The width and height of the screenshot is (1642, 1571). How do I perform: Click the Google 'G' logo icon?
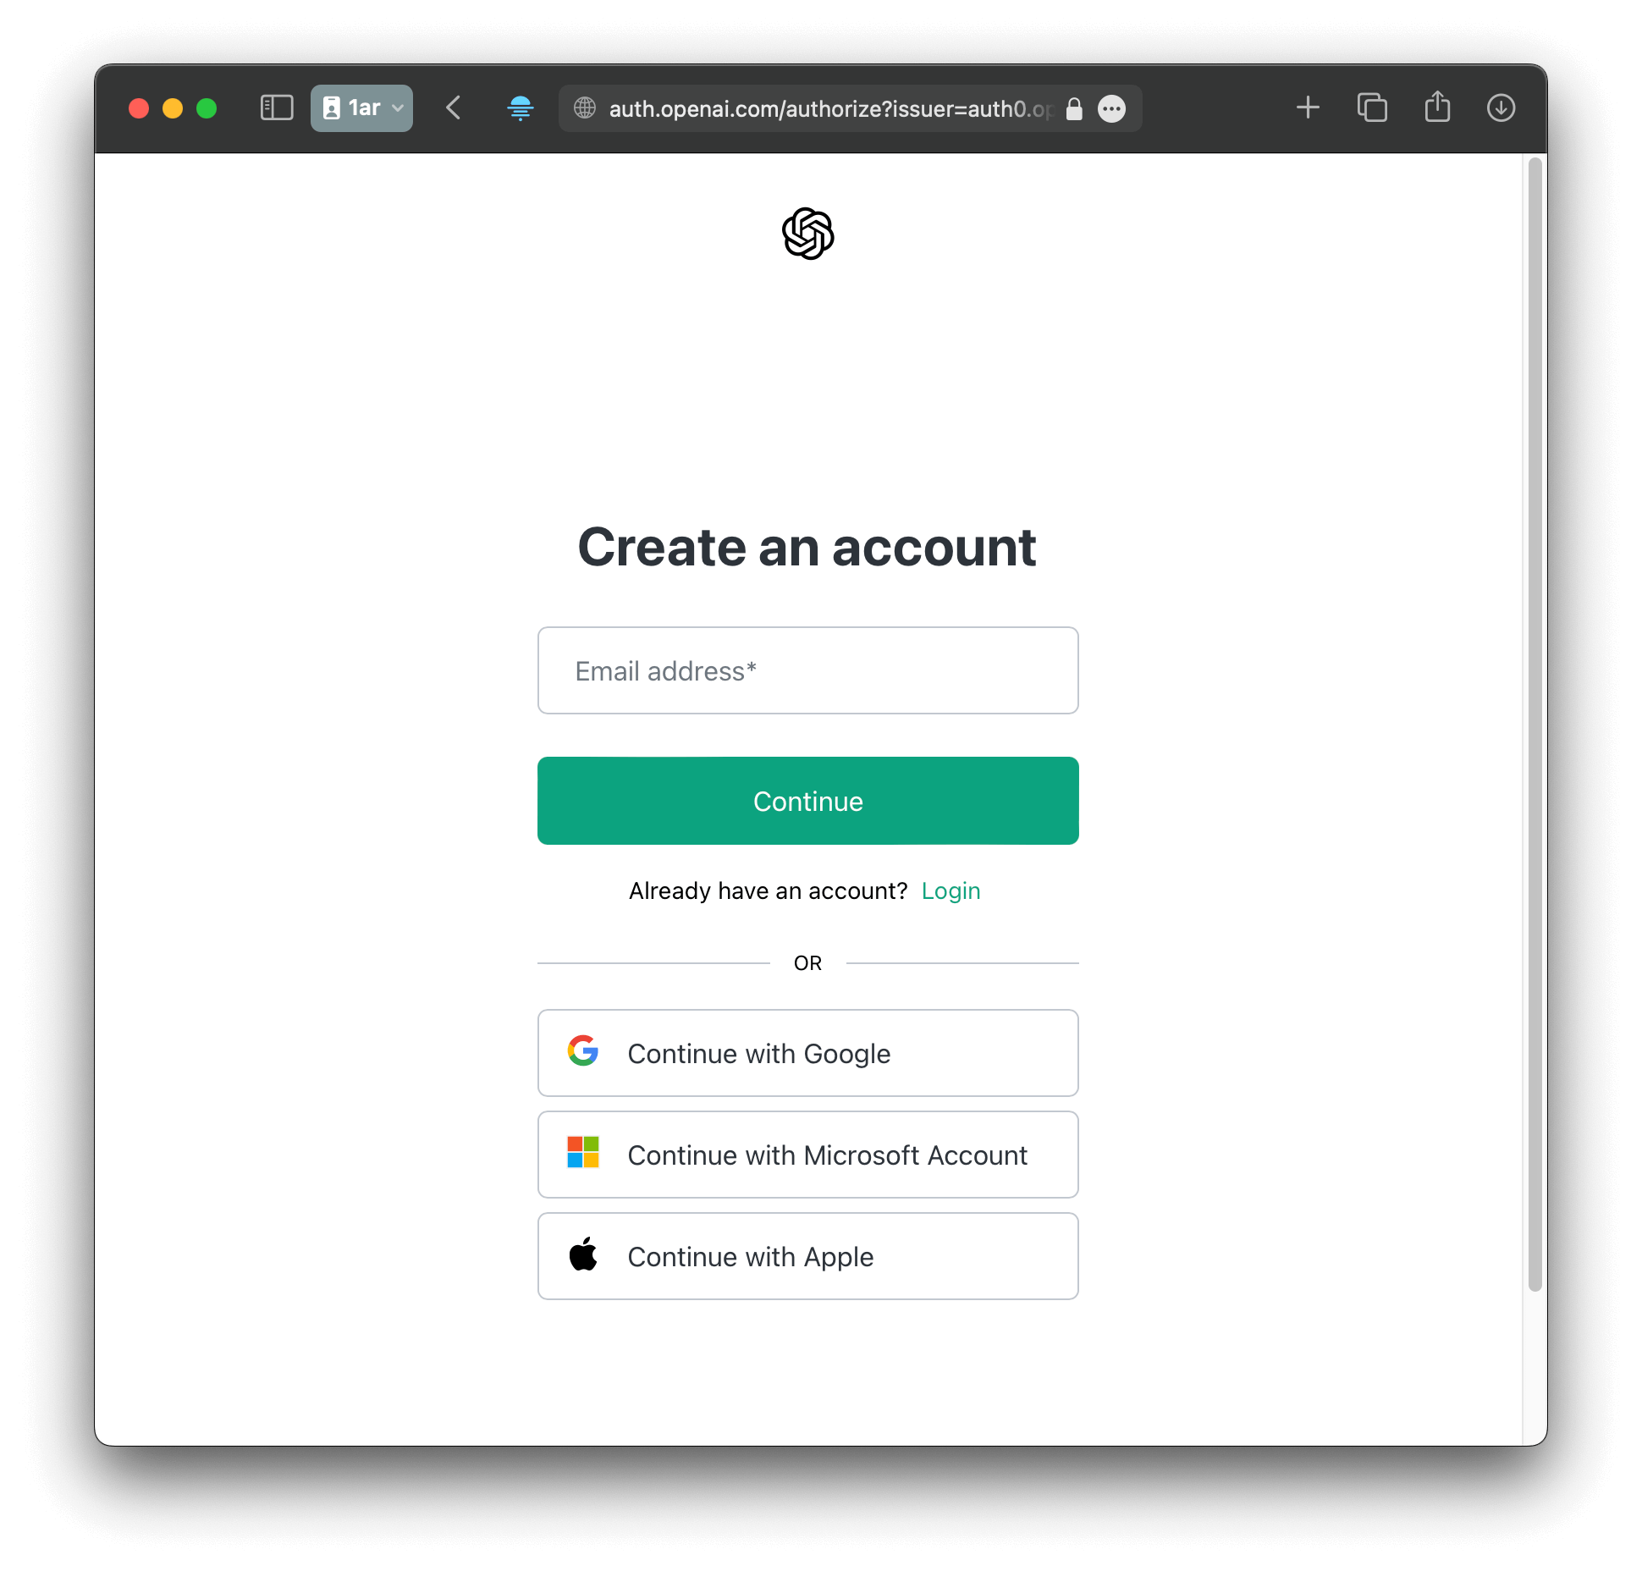click(581, 1052)
